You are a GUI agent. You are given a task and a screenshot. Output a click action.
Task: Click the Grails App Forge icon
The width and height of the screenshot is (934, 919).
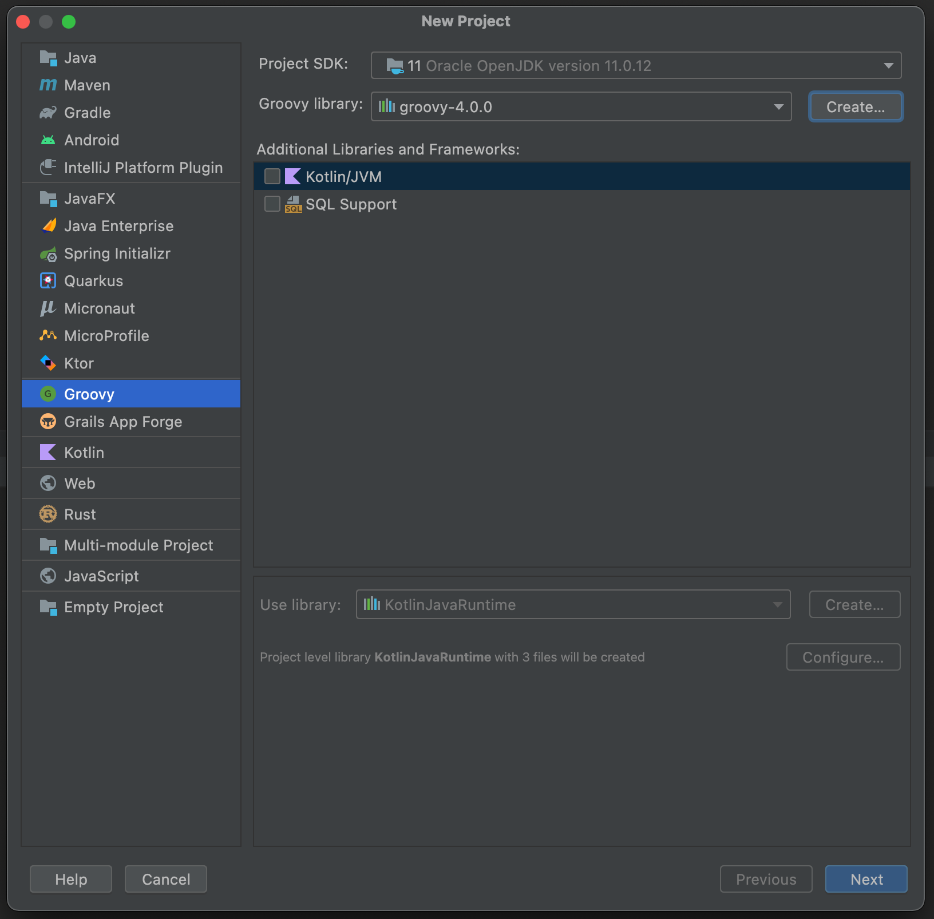48,422
